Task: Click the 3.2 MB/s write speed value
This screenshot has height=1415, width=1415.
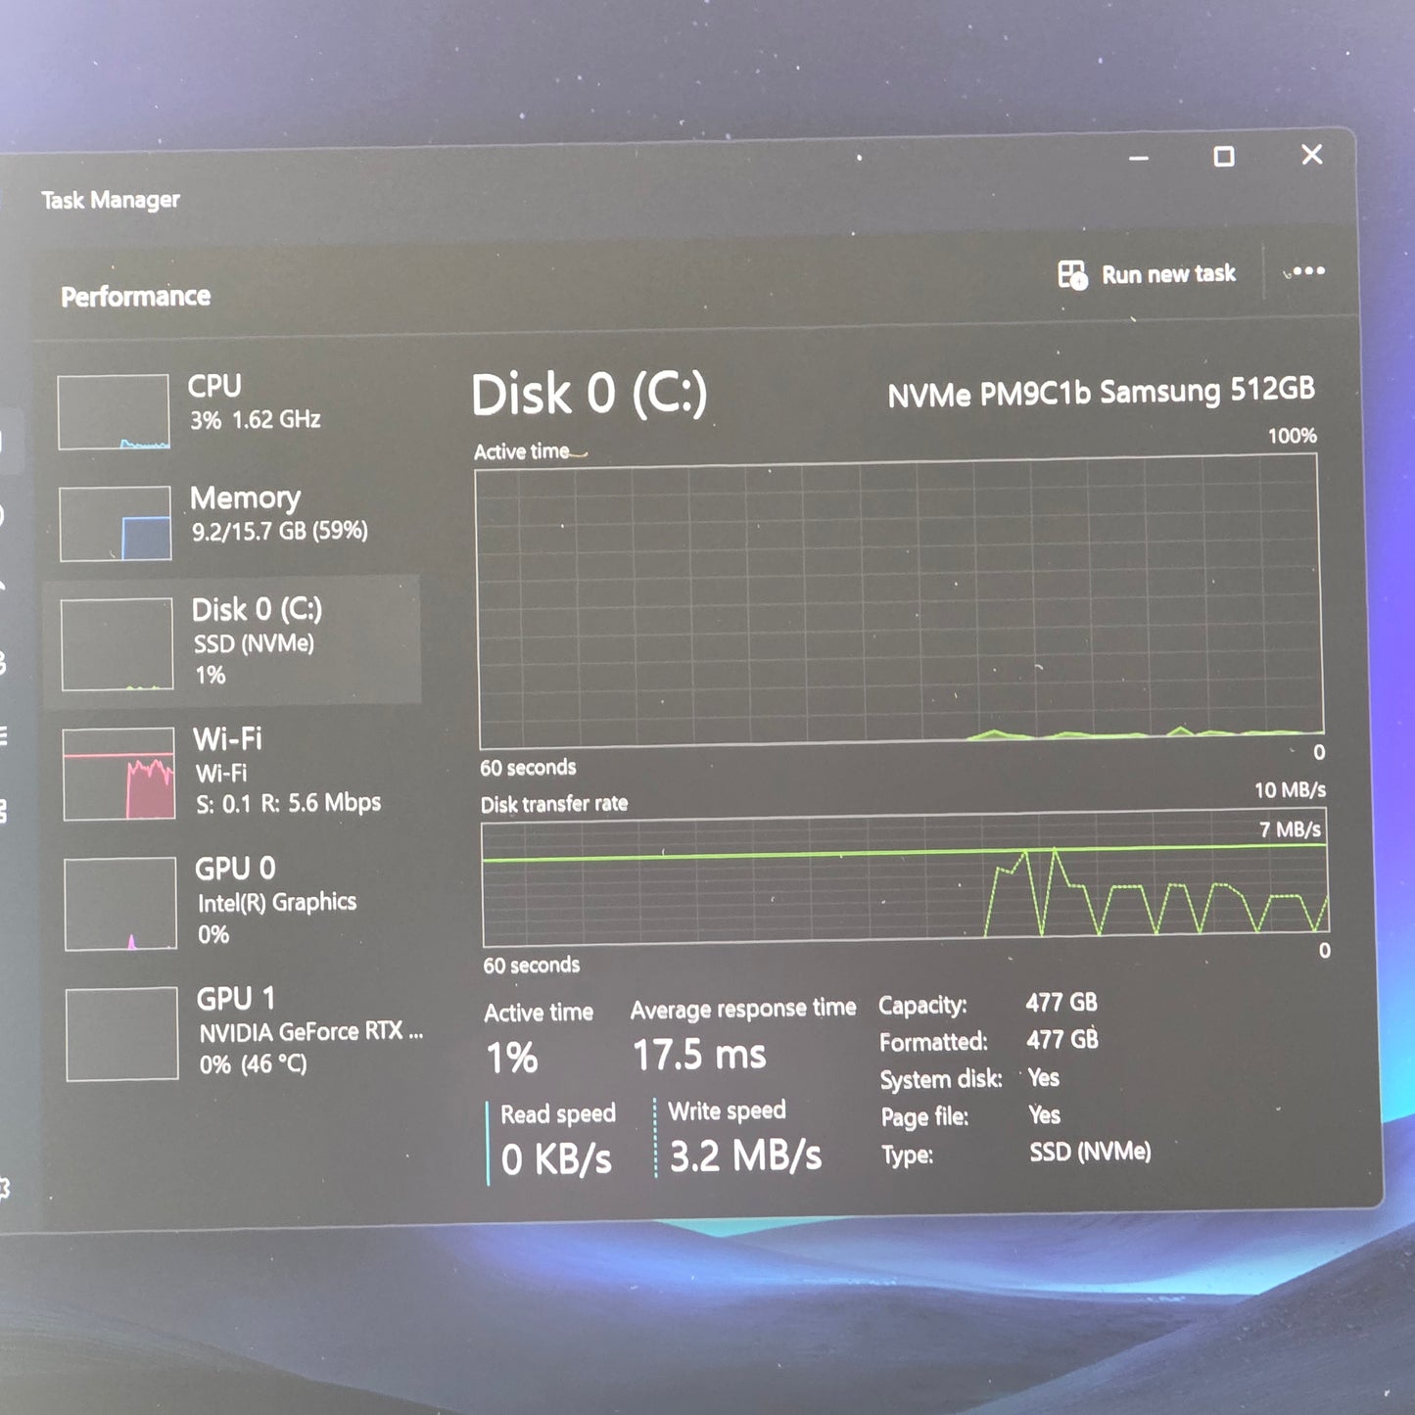Action: 745,1156
